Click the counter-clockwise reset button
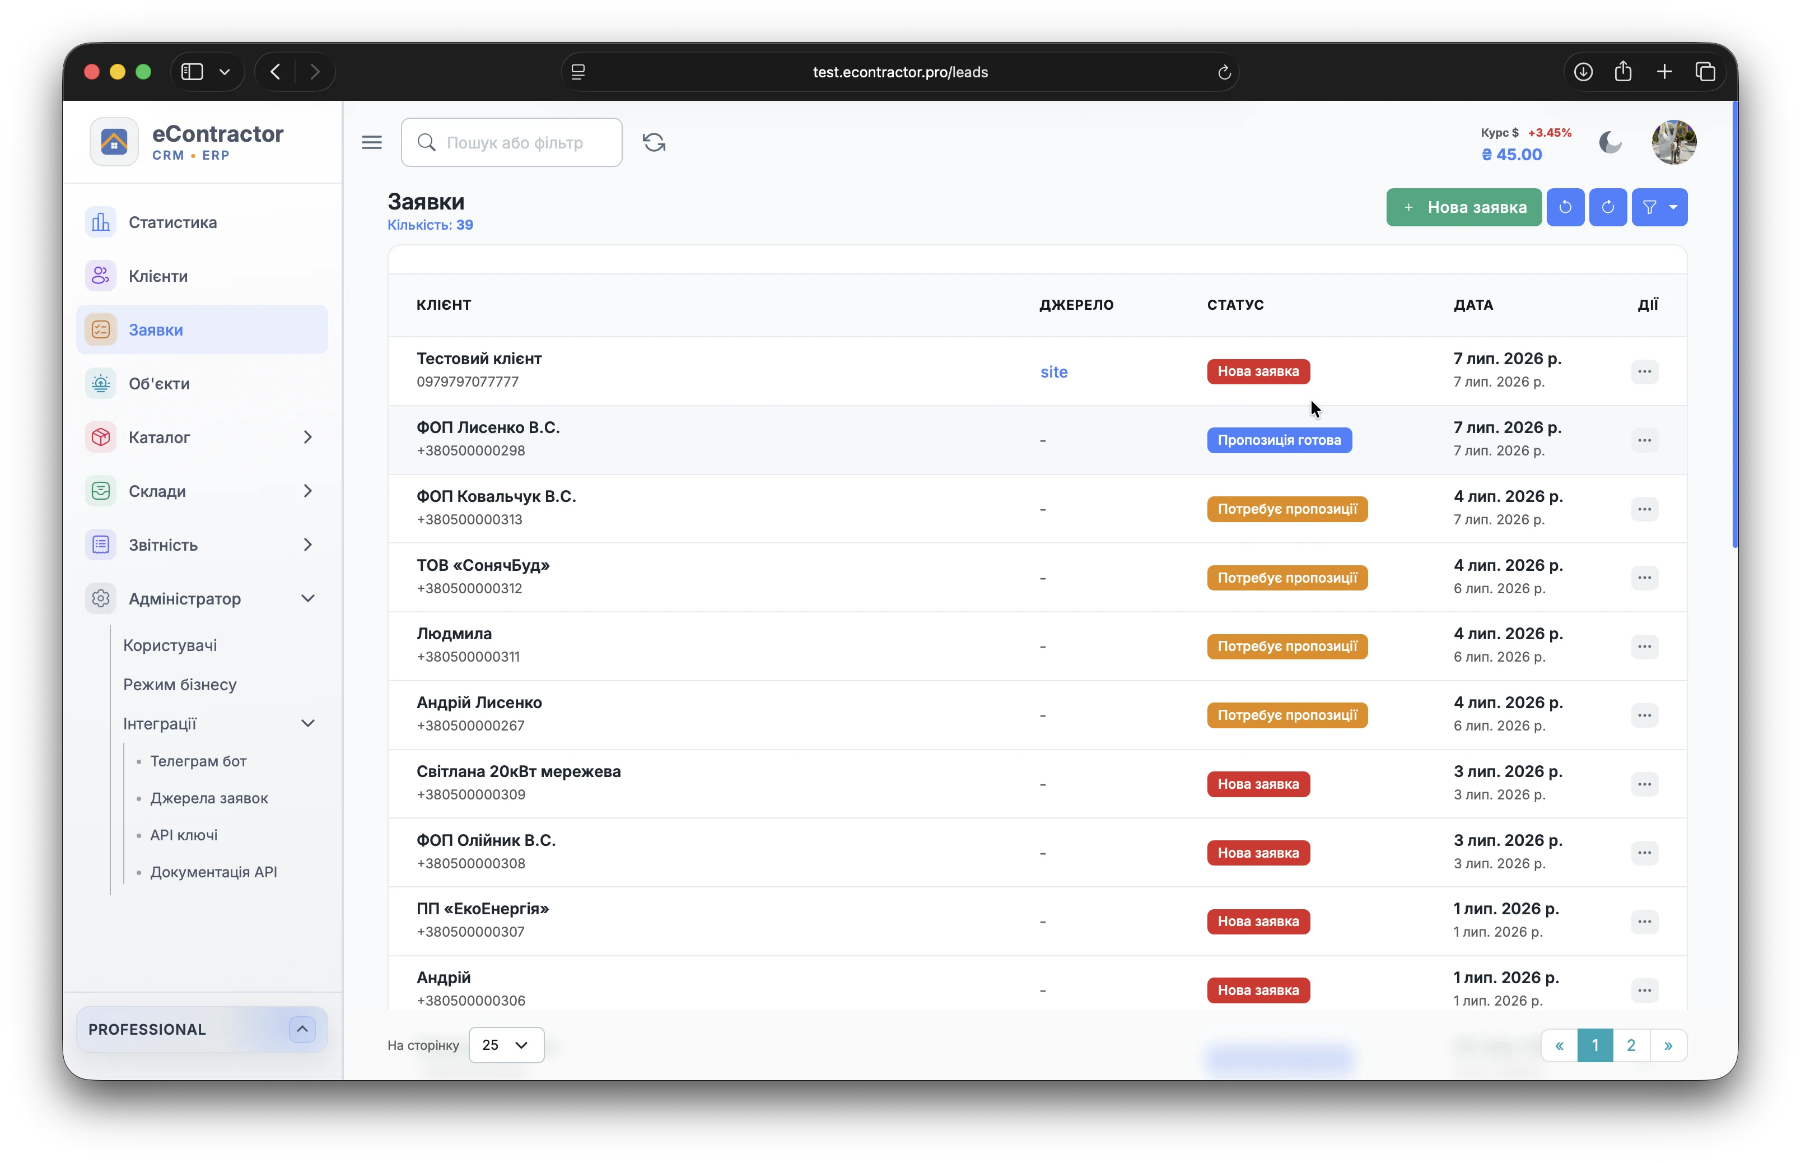The height and width of the screenshot is (1163, 1801). pos(1565,207)
